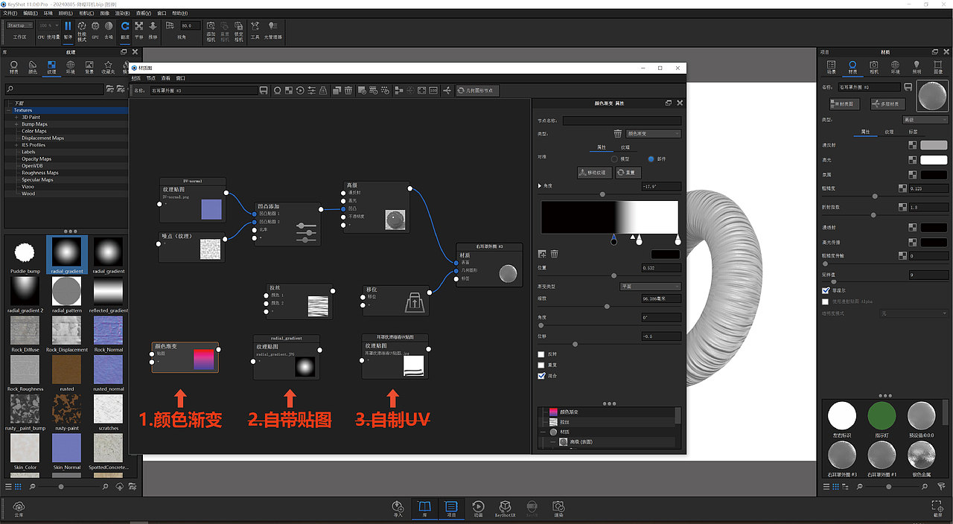Click the 截屏 screenshot icon at bottom right
Viewport: 953px width, 524px height.
click(937, 508)
